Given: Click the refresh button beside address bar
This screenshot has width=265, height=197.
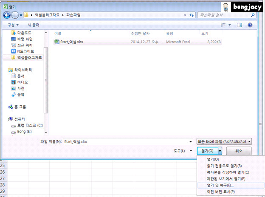Looking at the screenshot, I should (x=192, y=15).
